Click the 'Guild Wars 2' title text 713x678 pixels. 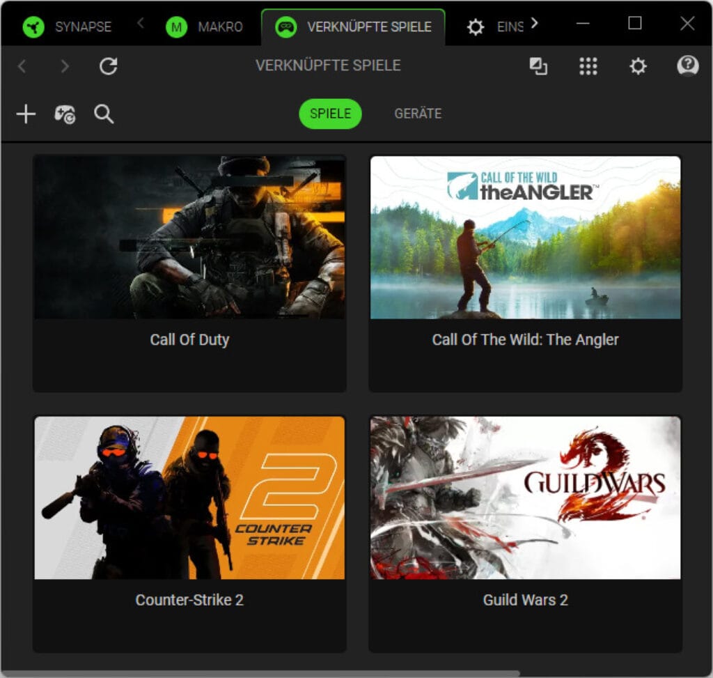click(x=525, y=600)
